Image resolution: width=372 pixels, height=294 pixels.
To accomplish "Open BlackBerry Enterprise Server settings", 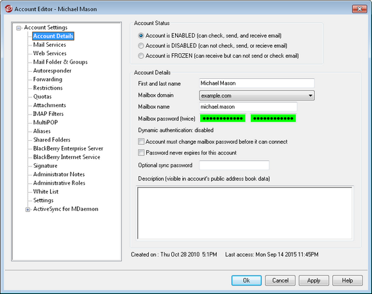I will tap(68, 149).
